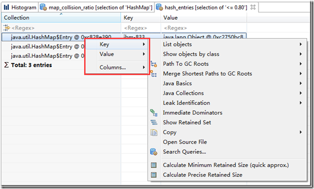Click the map_collision_ratio query icon

pyautogui.click(x=43, y=7)
